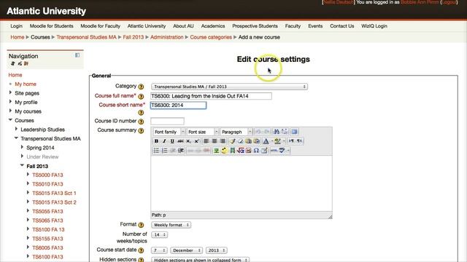This screenshot has width=467, height=262.
Task: Open the December month dropdown
Action: [x=187, y=250]
